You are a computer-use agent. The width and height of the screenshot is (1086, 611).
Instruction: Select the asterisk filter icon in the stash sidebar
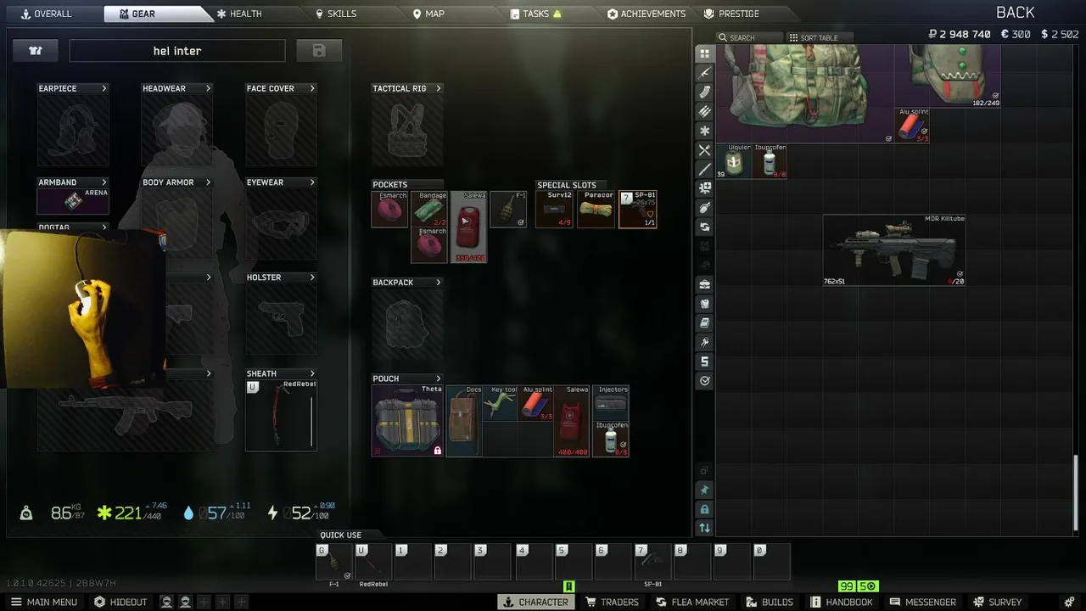tap(704, 131)
